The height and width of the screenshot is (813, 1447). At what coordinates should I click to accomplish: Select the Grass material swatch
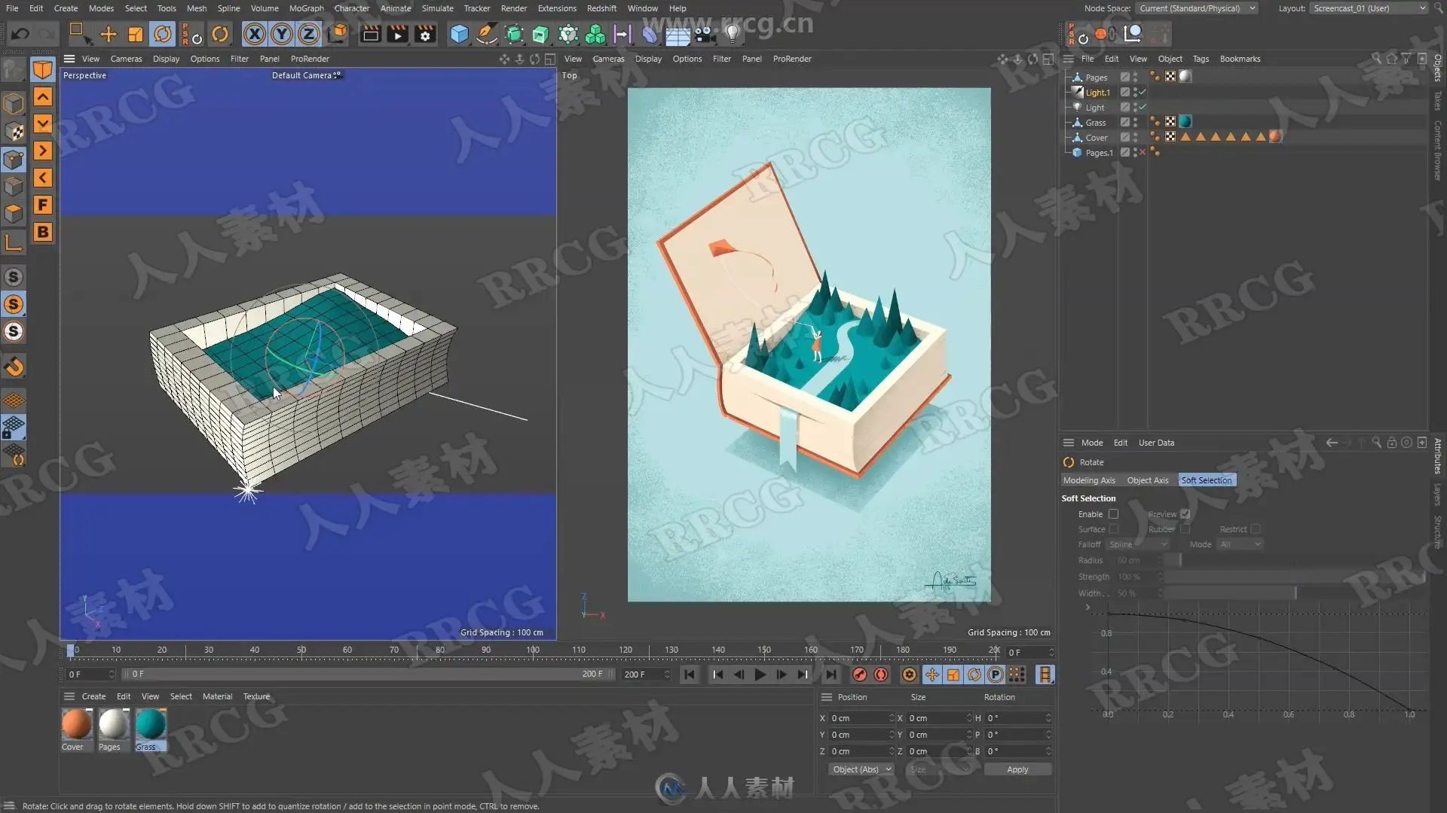(x=151, y=724)
